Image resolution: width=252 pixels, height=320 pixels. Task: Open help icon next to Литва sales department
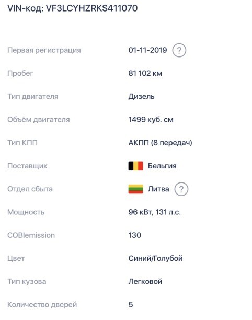(181, 189)
